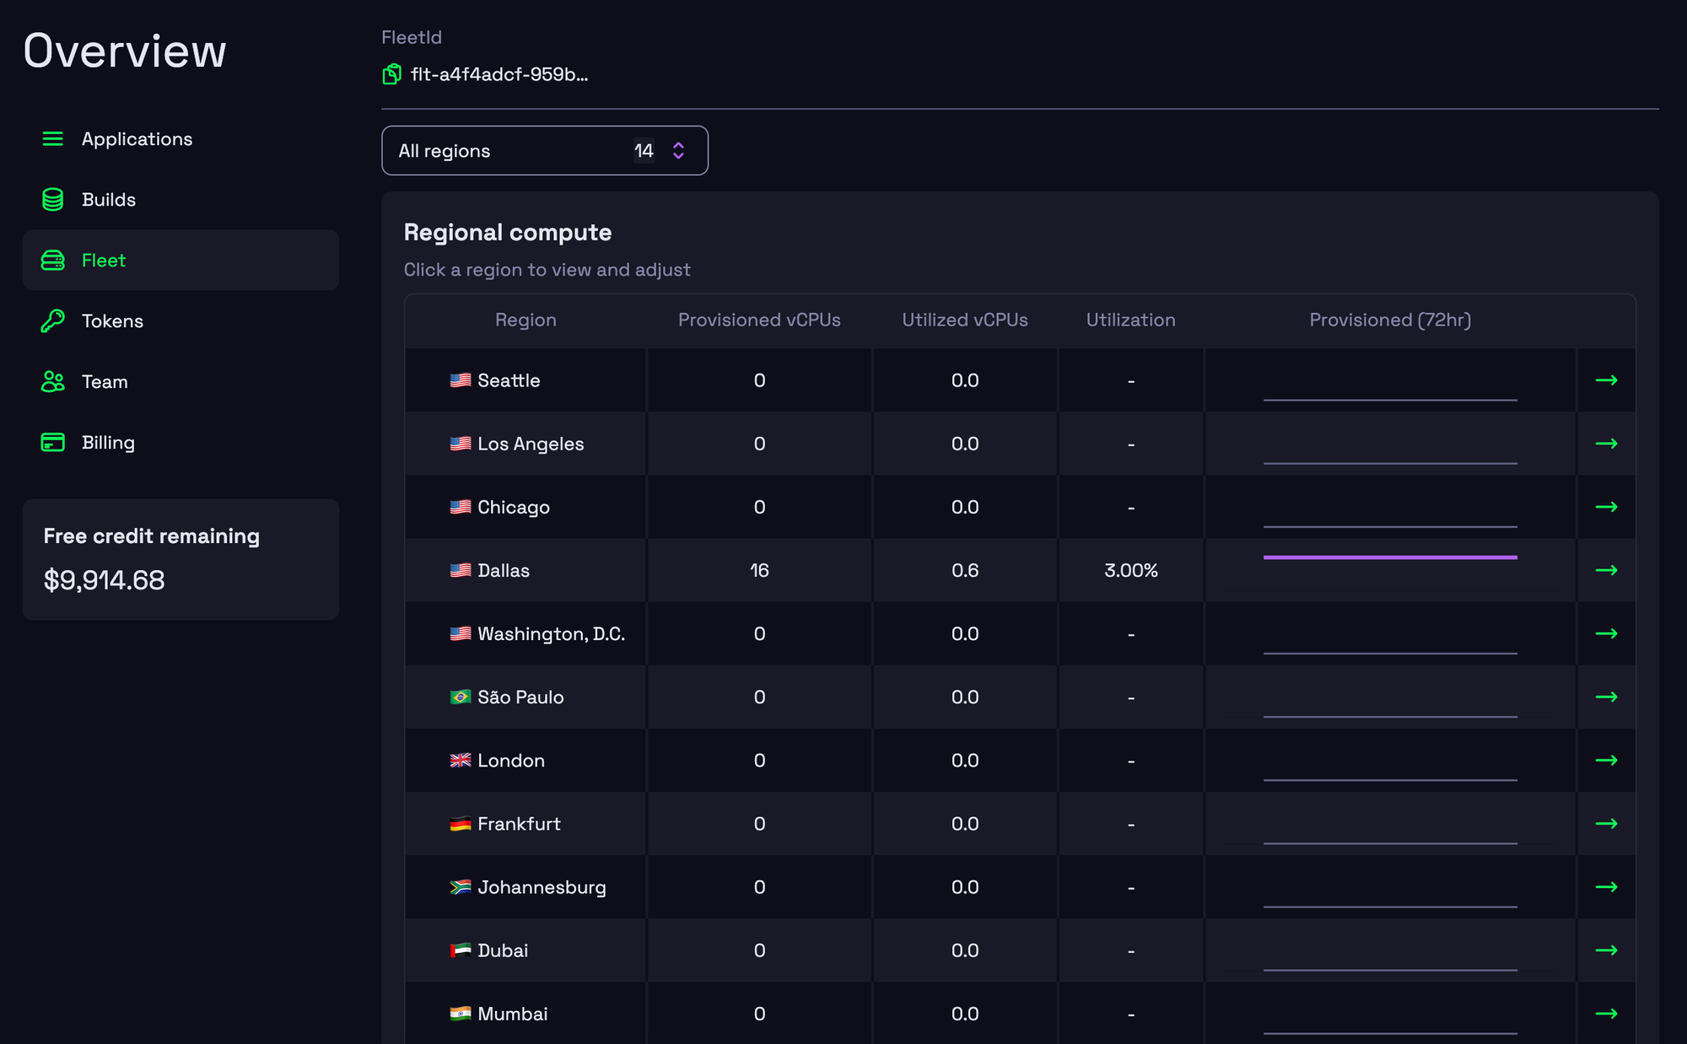The height and width of the screenshot is (1044, 1687).
Task: Click the Team people icon
Action: point(53,382)
